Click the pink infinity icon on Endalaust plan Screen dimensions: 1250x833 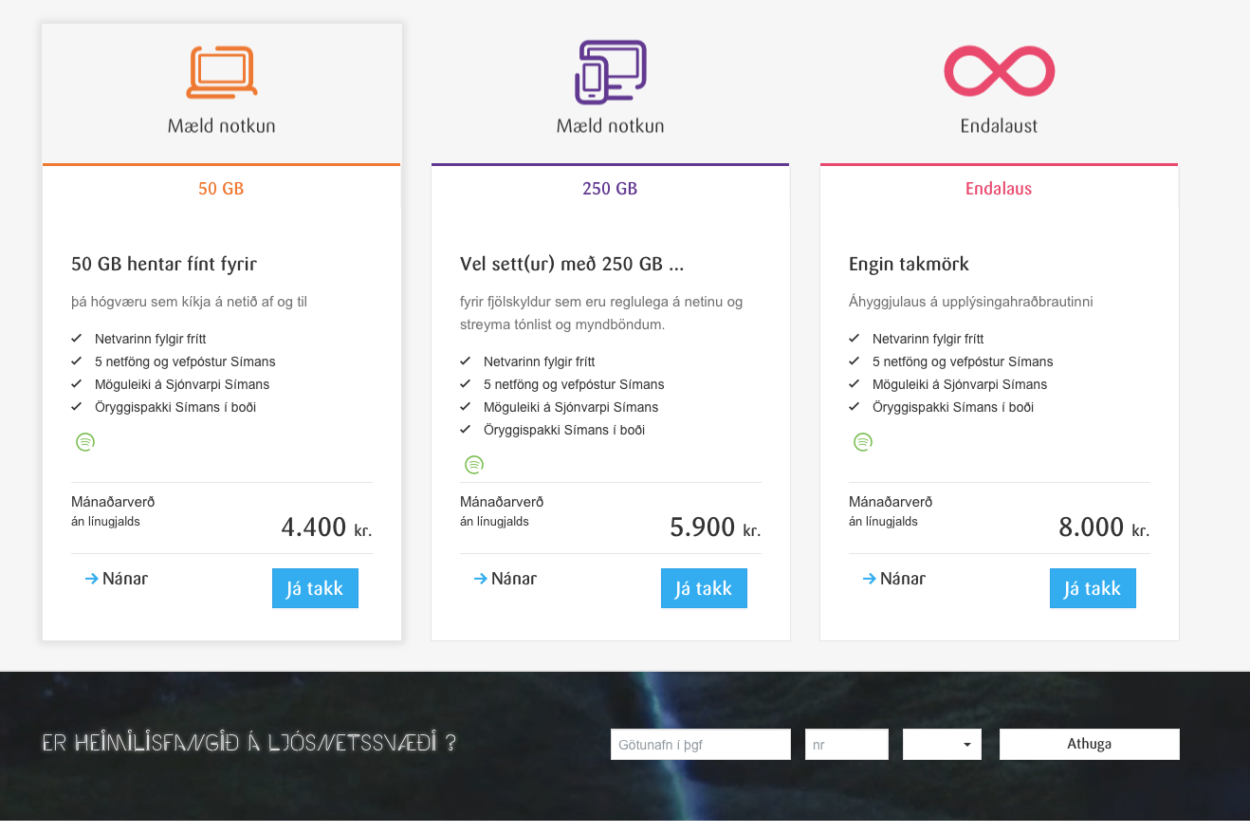pos(998,70)
